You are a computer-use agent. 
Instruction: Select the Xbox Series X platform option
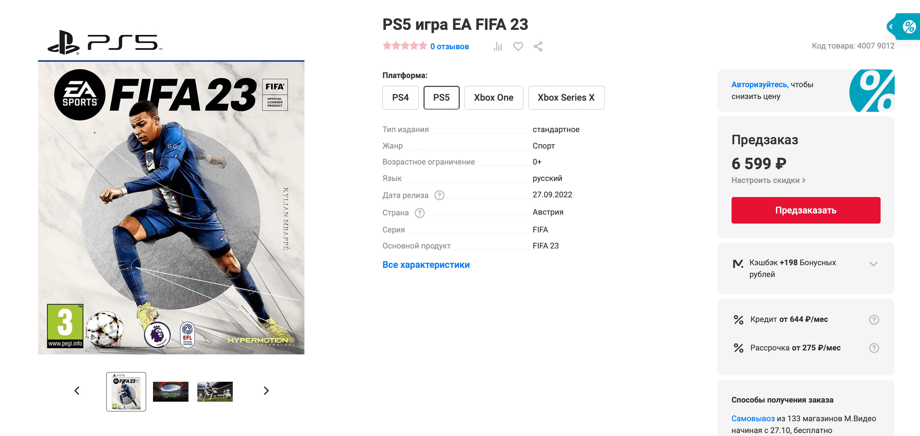pos(566,98)
